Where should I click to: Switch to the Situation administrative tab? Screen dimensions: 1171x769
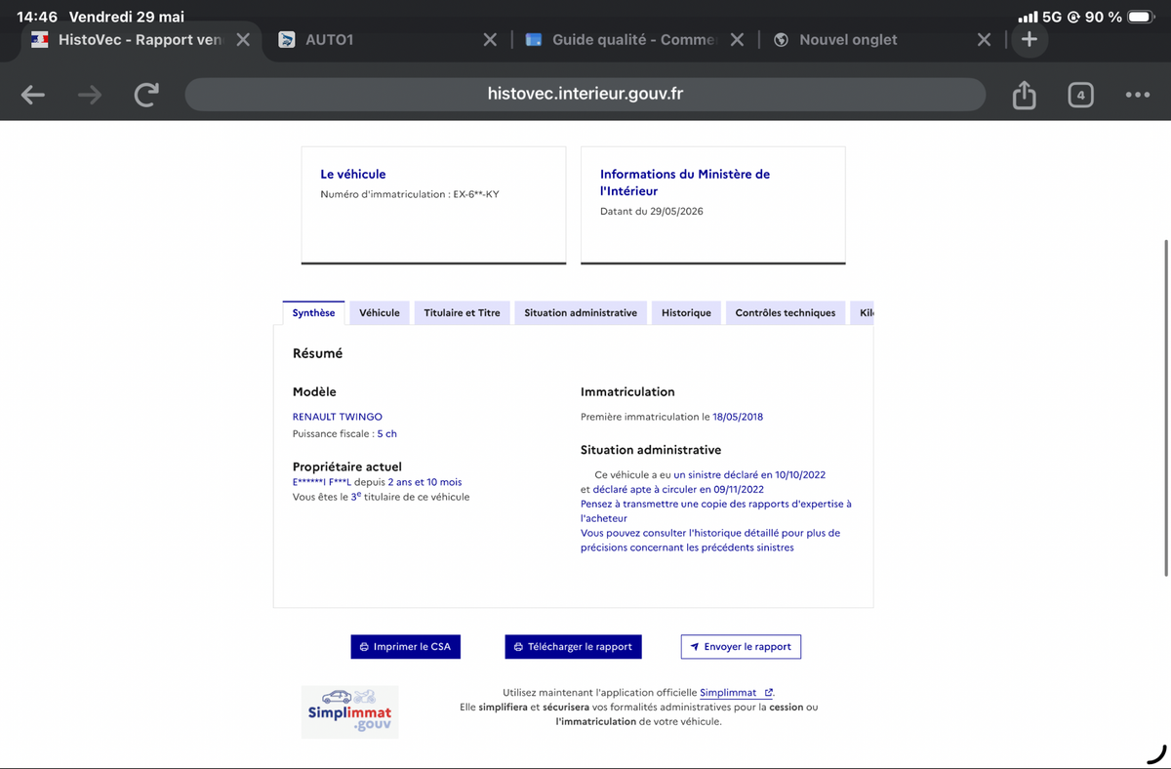click(x=581, y=313)
